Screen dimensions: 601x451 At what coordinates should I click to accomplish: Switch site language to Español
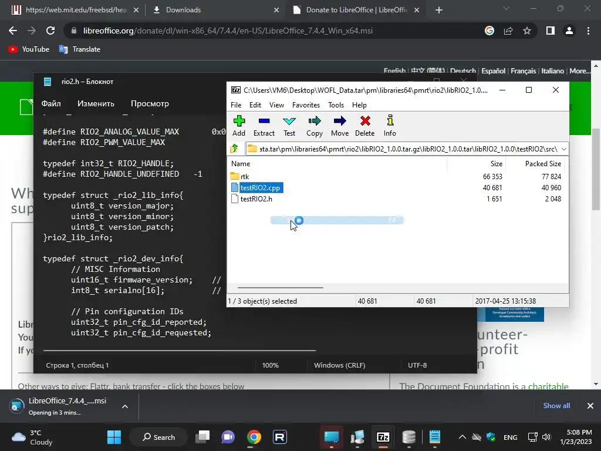(x=493, y=71)
